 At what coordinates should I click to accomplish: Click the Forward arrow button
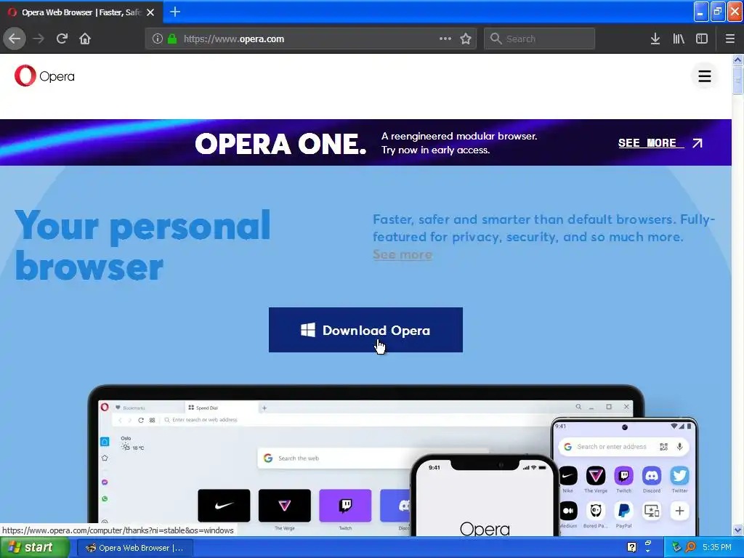pos(39,39)
